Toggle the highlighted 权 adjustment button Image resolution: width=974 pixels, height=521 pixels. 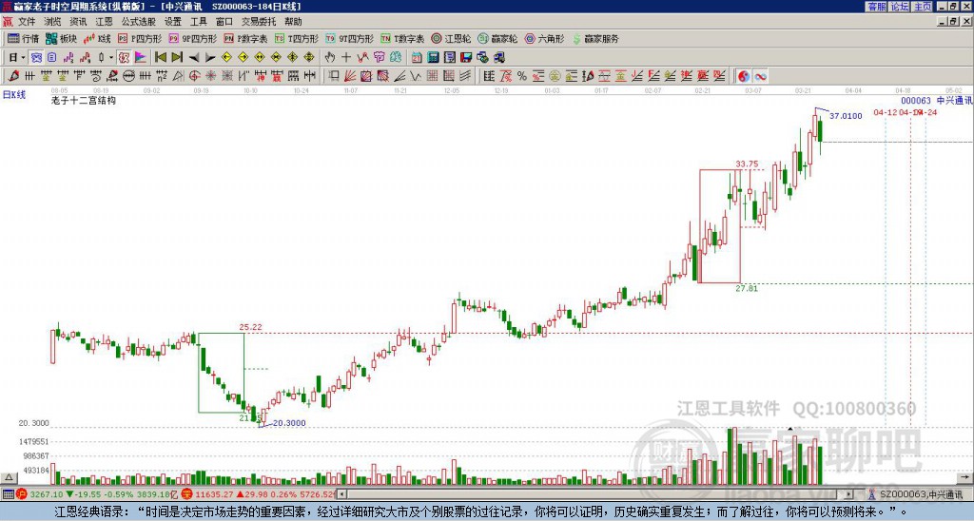point(124,58)
